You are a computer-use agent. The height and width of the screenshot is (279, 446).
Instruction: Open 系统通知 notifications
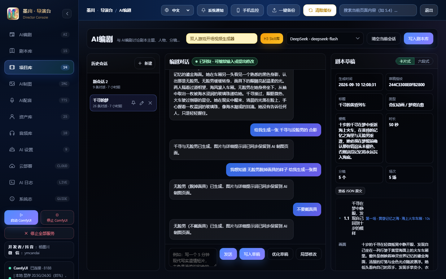pos(212,10)
